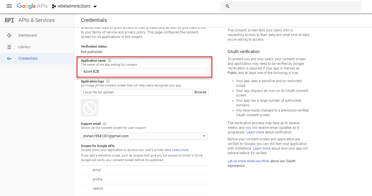Click help icon beside Application logo
Viewport: 372px width, 196px height.
pos(108,82)
